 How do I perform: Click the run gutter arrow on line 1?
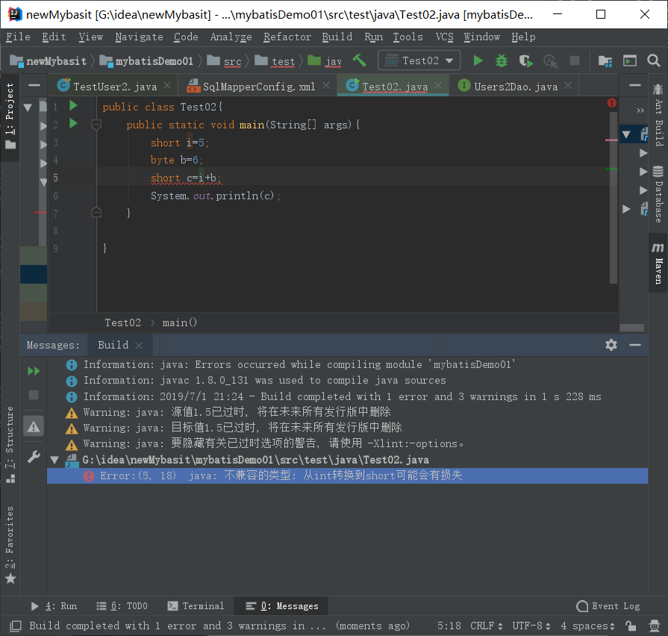pos(73,105)
